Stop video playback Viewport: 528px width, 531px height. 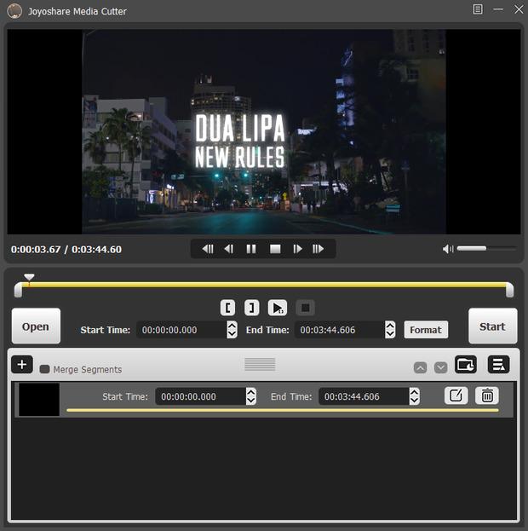tap(275, 249)
